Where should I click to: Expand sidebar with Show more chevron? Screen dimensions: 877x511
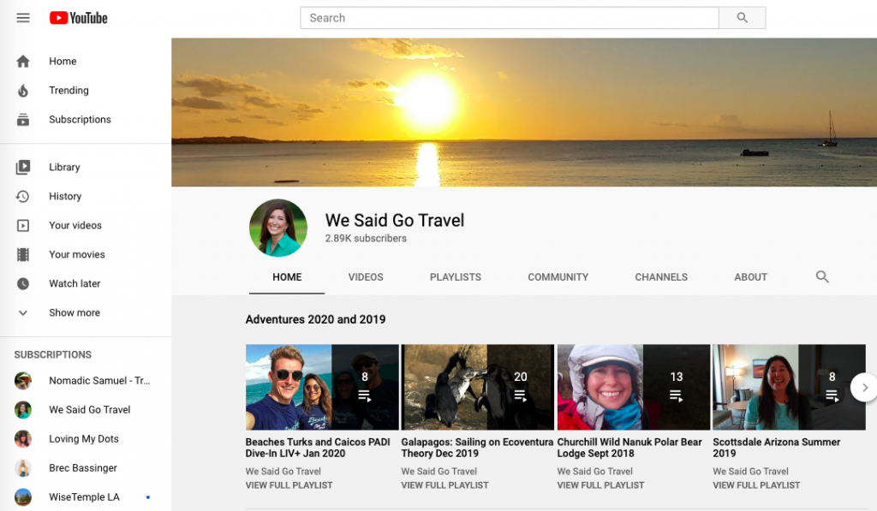(x=23, y=312)
